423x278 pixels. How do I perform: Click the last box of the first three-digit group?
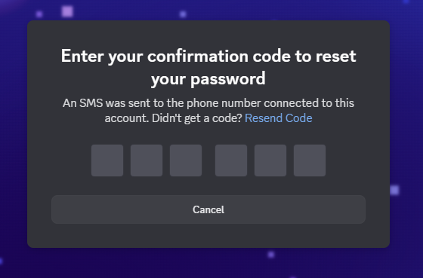(x=186, y=160)
